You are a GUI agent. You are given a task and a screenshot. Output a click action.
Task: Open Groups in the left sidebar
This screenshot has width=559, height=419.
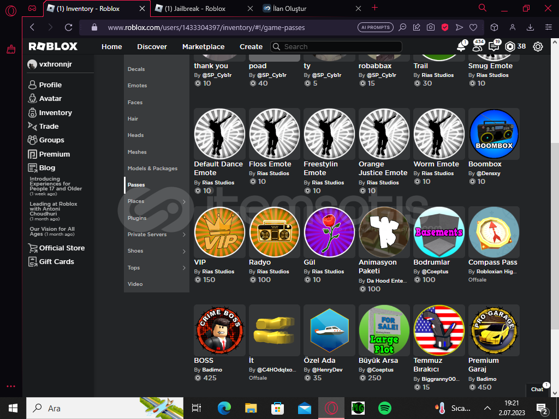click(x=46, y=140)
